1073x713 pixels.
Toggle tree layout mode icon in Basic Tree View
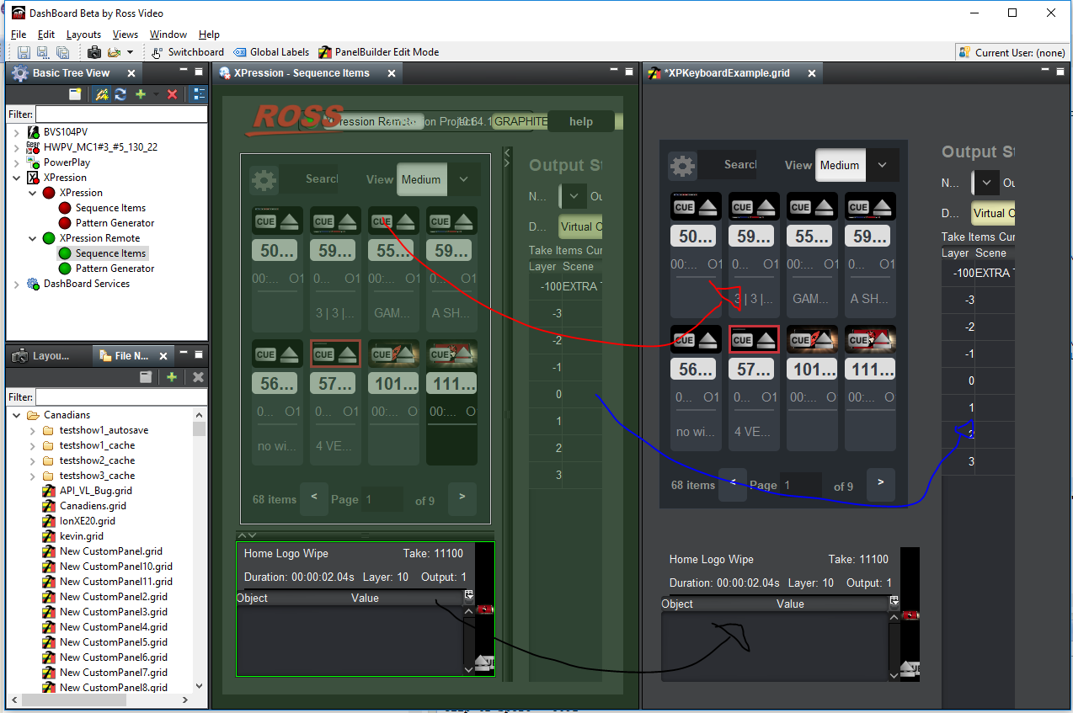(199, 94)
